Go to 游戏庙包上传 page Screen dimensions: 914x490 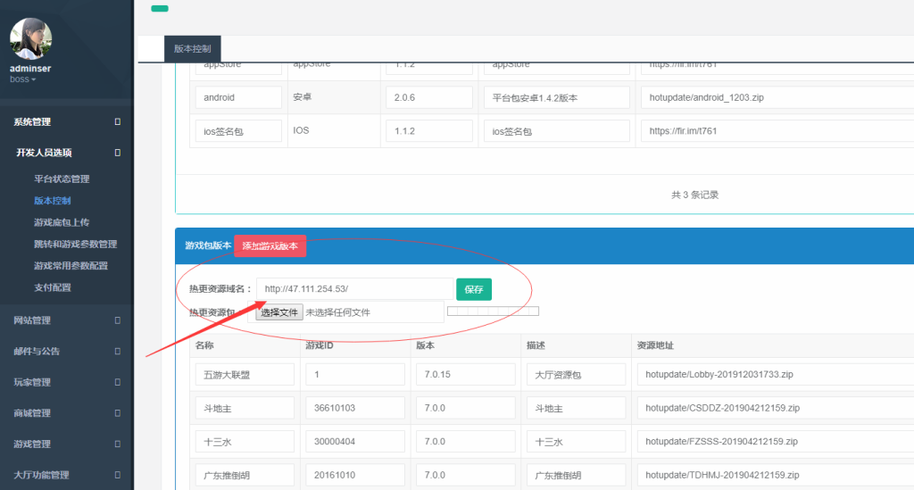point(62,222)
